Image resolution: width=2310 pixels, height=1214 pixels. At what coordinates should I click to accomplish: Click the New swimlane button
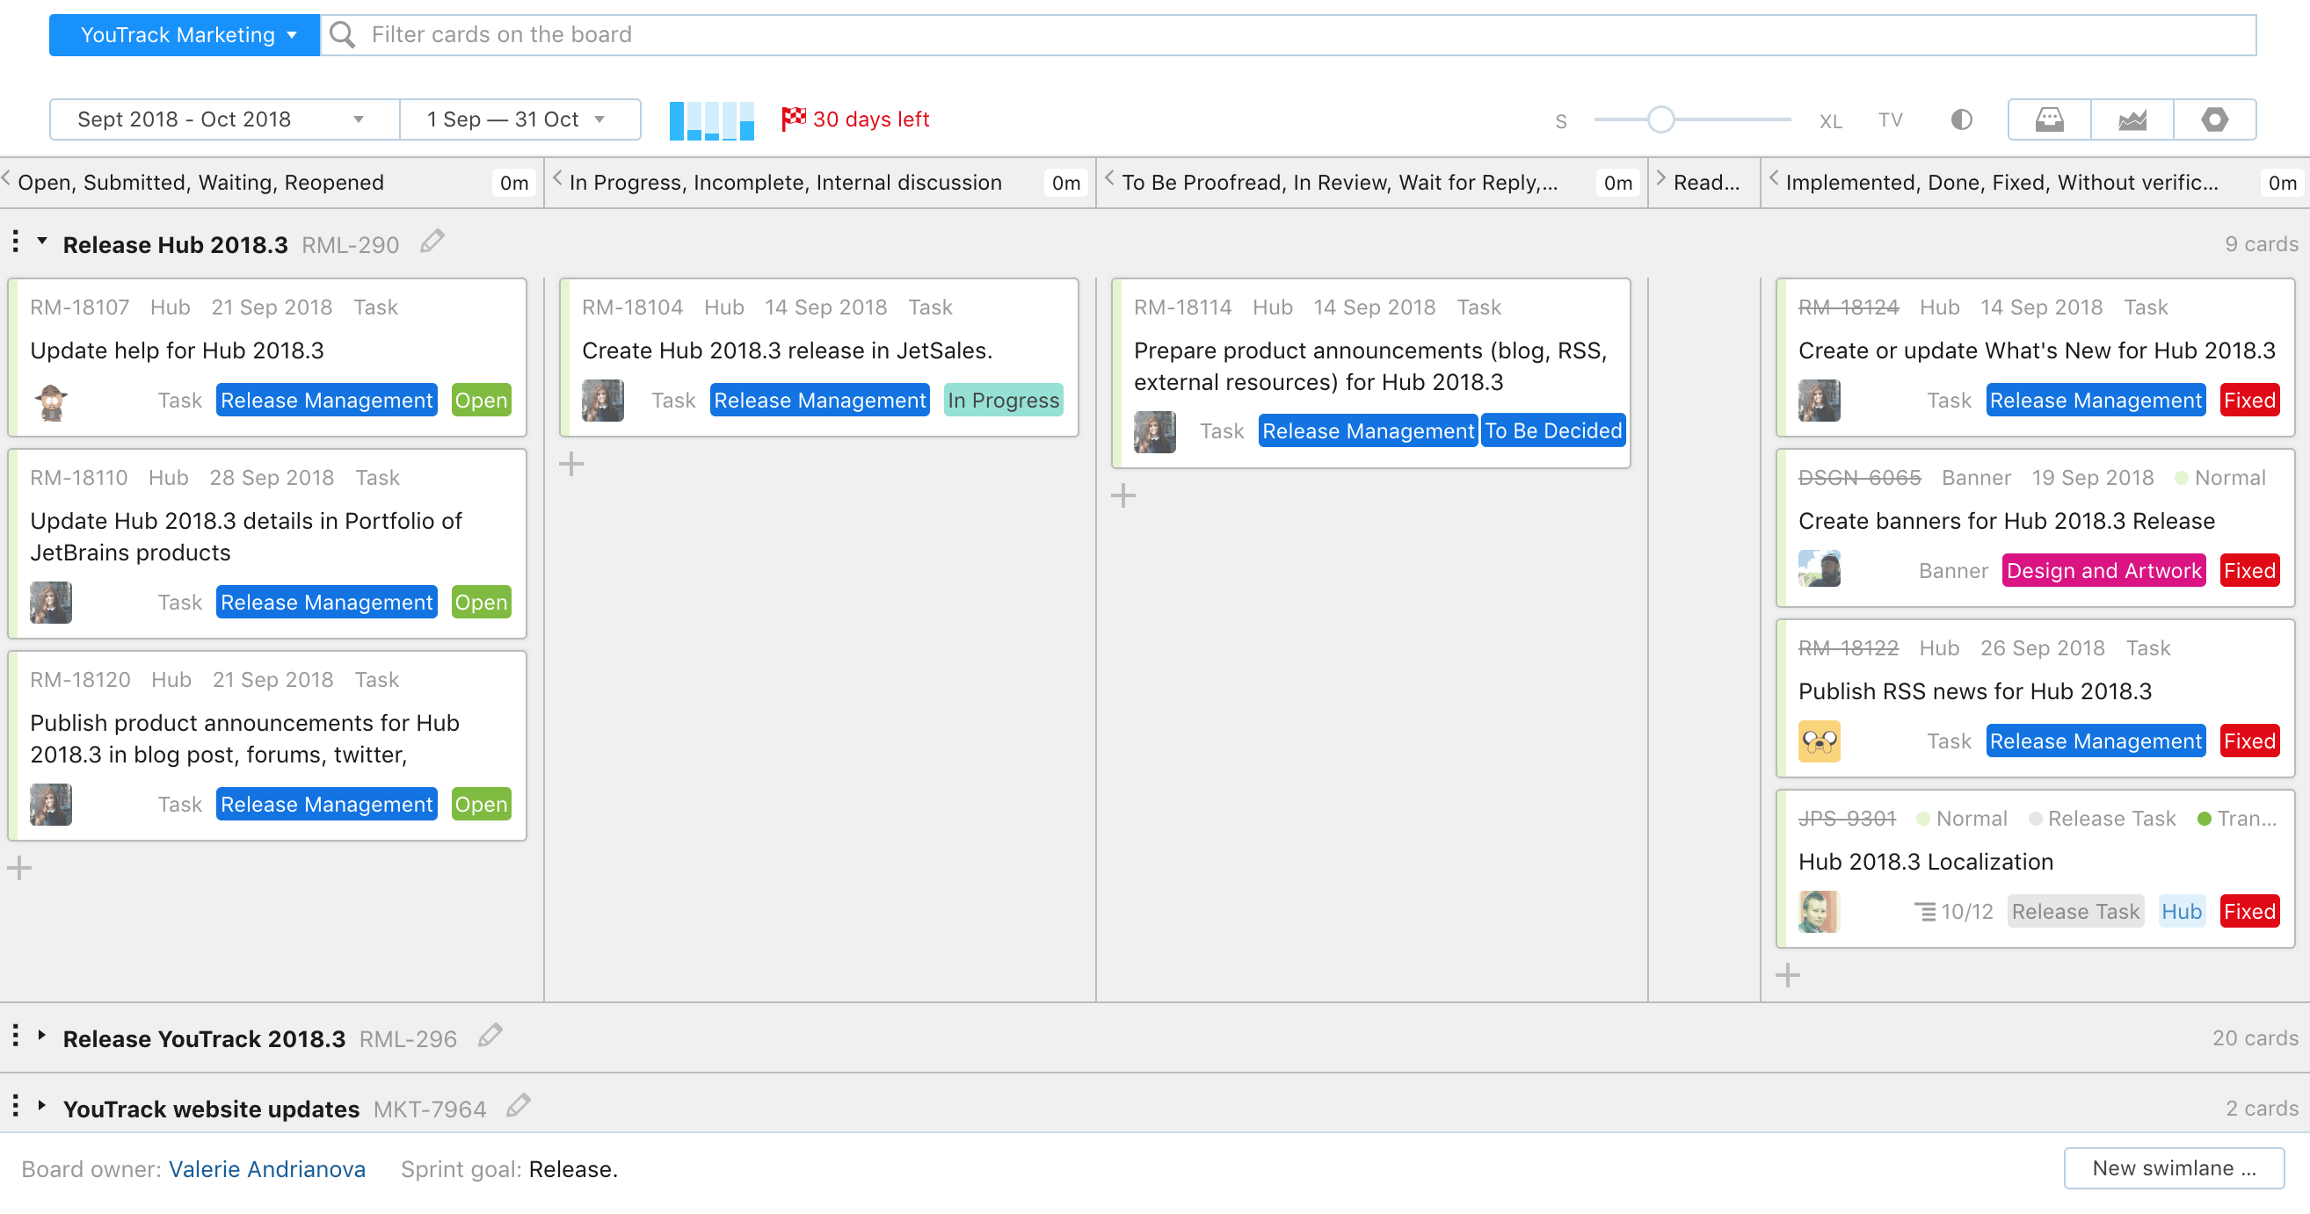pos(2173,1168)
